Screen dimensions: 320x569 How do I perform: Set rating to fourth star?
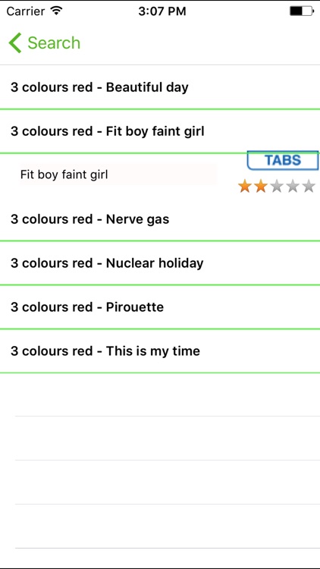pyautogui.click(x=293, y=186)
